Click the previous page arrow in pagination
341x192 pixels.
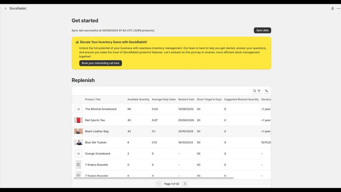(159, 184)
